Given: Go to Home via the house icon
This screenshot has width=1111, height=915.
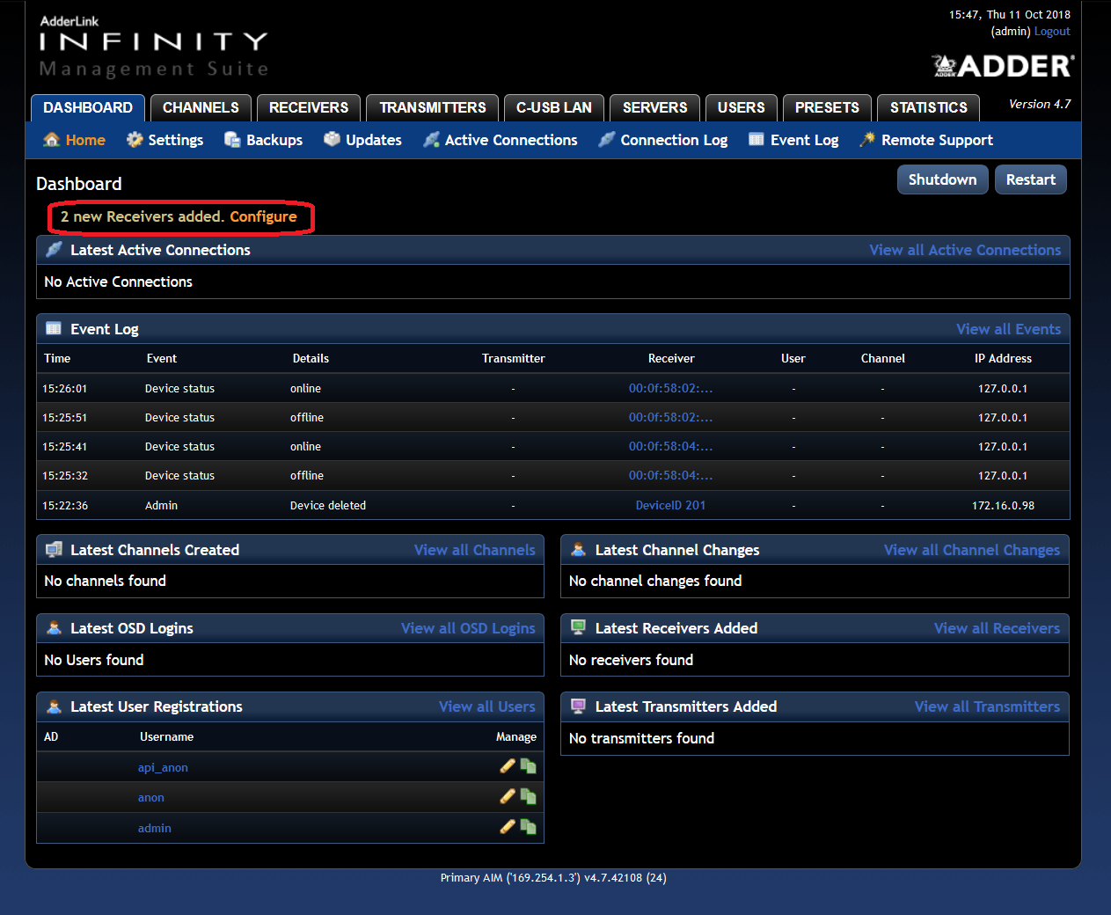Looking at the screenshot, I should pyautogui.click(x=52, y=140).
